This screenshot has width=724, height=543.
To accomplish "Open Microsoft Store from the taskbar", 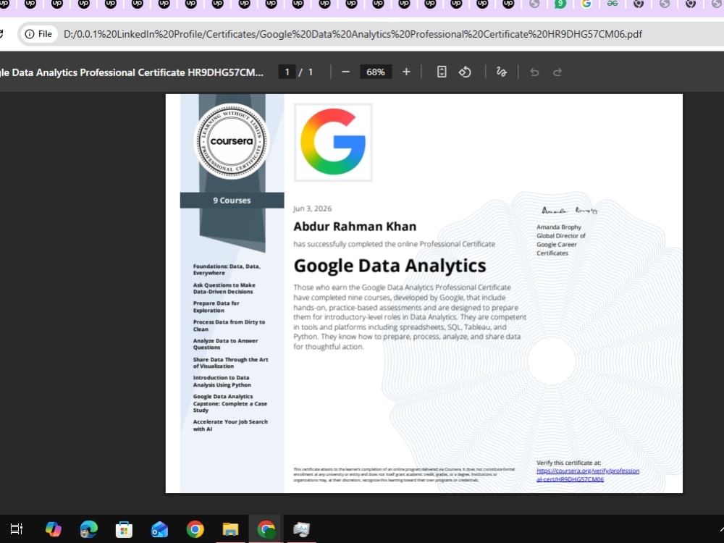I will click(124, 529).
